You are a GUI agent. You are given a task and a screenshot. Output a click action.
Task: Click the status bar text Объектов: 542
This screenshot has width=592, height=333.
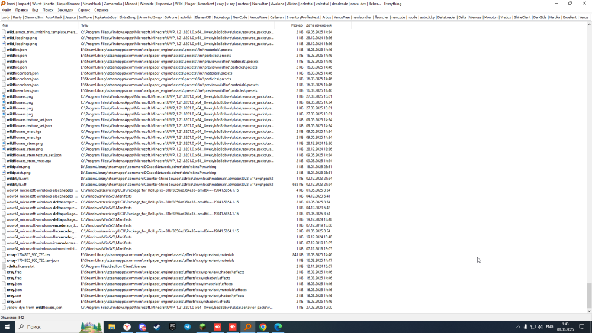pyautogui.click(x=12, y=318)
